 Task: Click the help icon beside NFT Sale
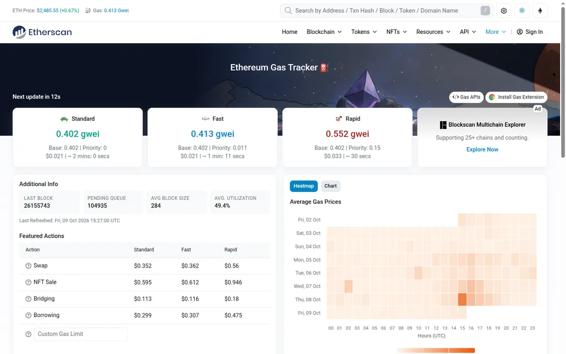[28, 282]
